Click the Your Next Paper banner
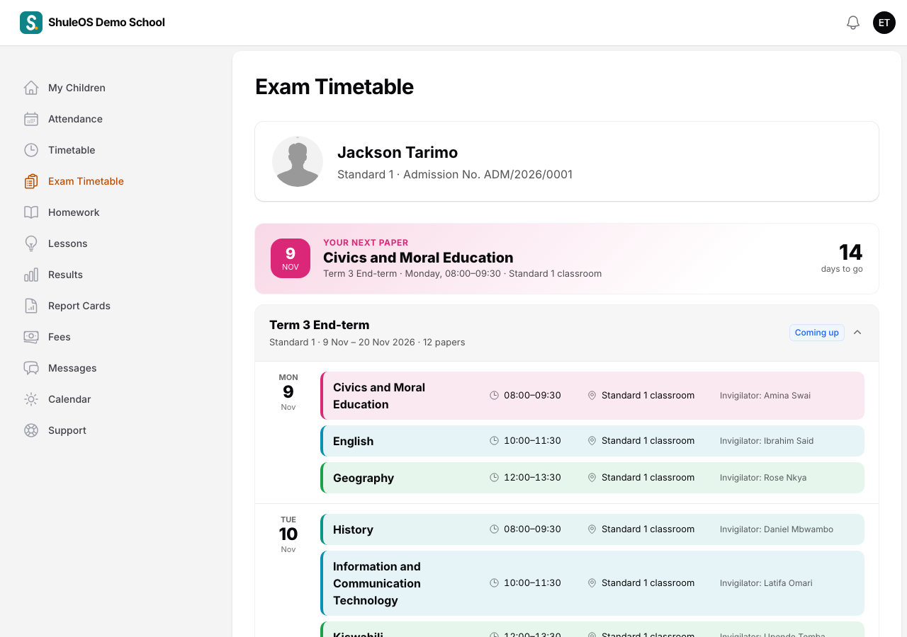The image size is (907, 637). 567,258
